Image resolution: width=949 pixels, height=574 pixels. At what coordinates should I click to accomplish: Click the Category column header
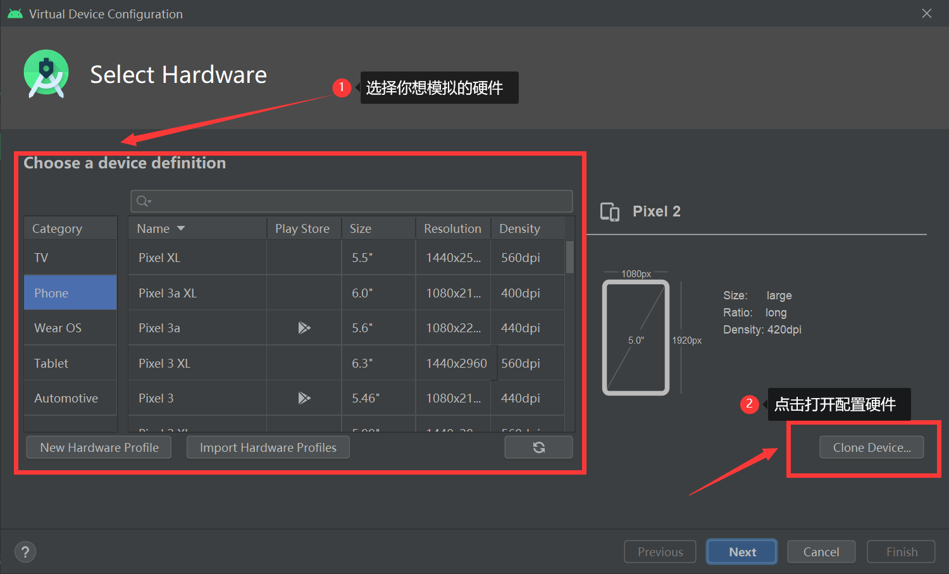point(70,228)
